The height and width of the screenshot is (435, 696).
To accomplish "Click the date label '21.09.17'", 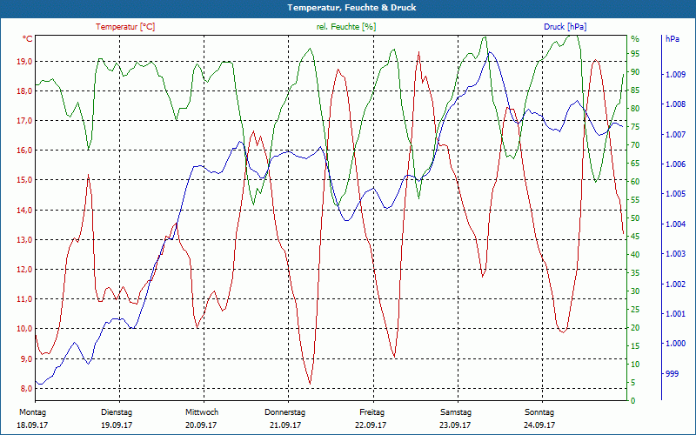I will pyautogui.click(x=285, y=425).
